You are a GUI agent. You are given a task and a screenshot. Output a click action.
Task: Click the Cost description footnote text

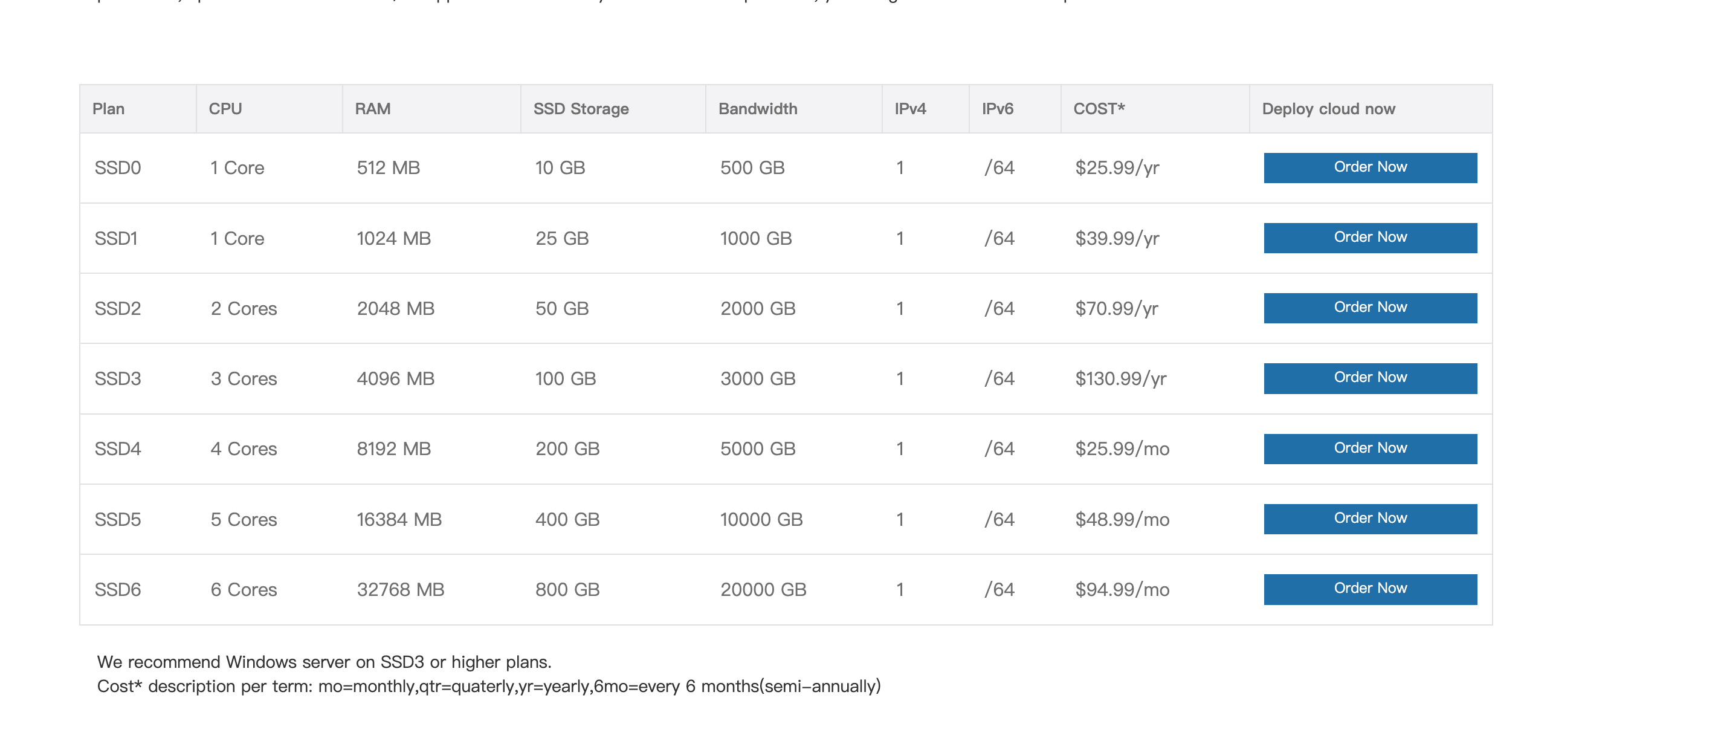pos(489,685)
